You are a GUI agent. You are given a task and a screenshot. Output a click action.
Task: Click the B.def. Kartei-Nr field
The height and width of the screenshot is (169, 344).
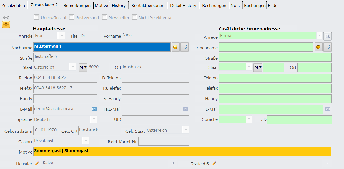pyautogui.click(x=164, y=141)
